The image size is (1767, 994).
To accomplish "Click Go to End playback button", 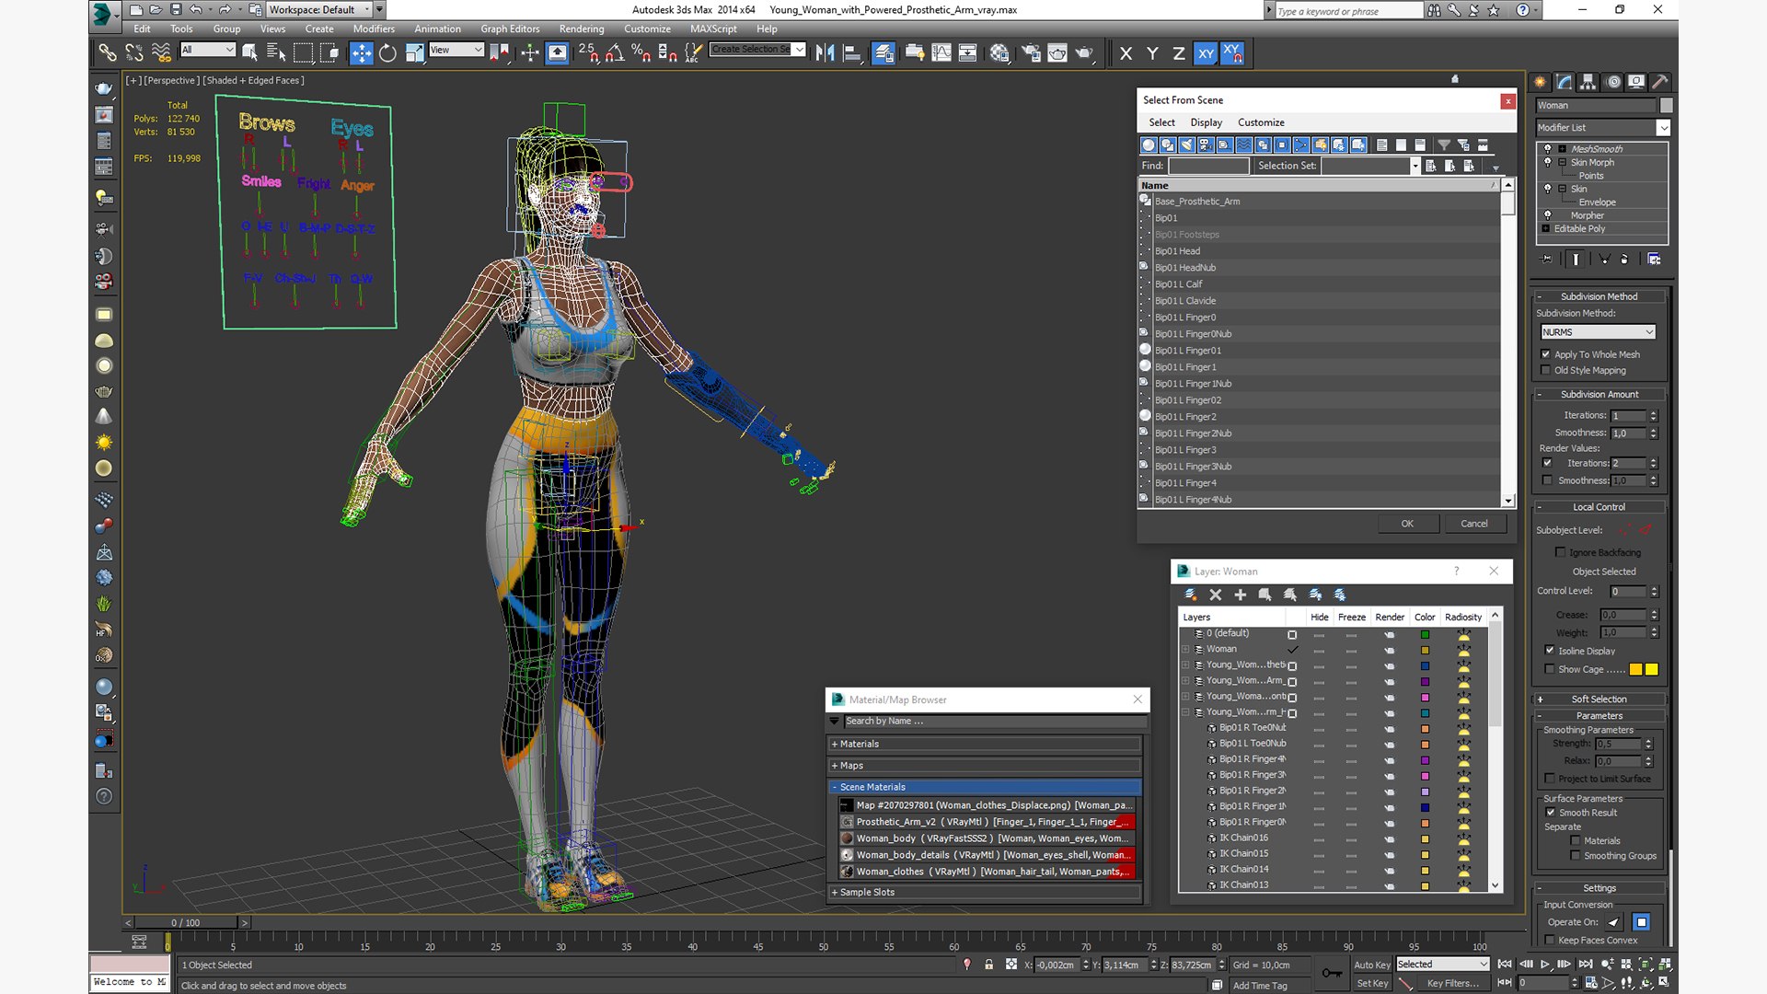I will pyautogui.click(x=1586, y=964).
